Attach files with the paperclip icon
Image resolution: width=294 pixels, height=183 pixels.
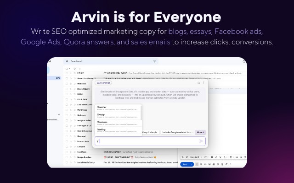(x=201, y=164)
